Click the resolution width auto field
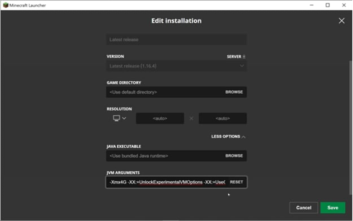The image size is (353, 221). (160, 118)
